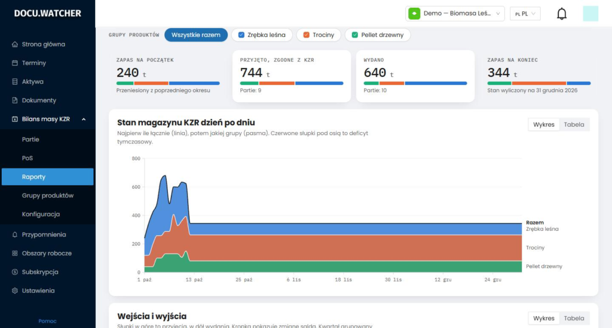The width and height of the screenshot is (612, 328).
Task: Switch Wejścia i wyjścia to Tabela
Action: coord(574,318)
